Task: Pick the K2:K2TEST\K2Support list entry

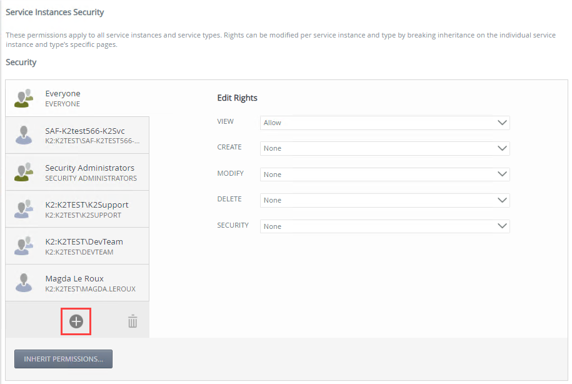Action: click(87, 205)
